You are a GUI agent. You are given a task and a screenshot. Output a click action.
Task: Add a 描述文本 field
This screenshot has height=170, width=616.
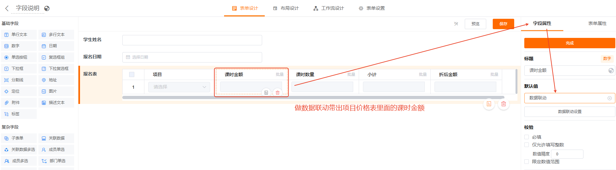pyautogui.click(x=56, y=103)
